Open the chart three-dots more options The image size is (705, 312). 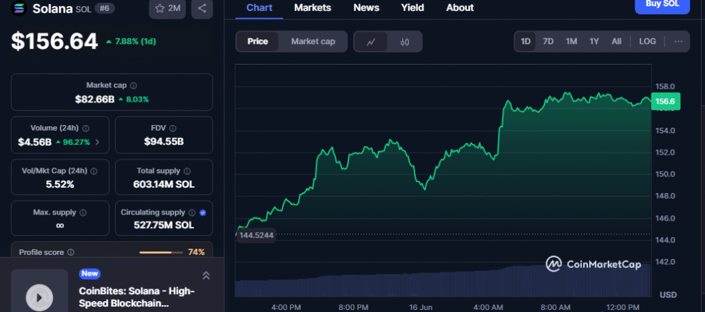pyautogui.click(x=678, y=41)
